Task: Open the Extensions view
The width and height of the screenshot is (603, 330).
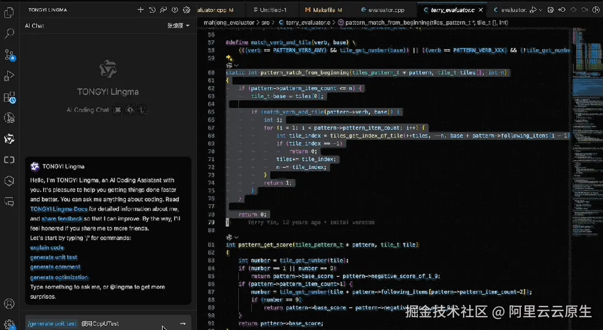Action: coord(9,97)
